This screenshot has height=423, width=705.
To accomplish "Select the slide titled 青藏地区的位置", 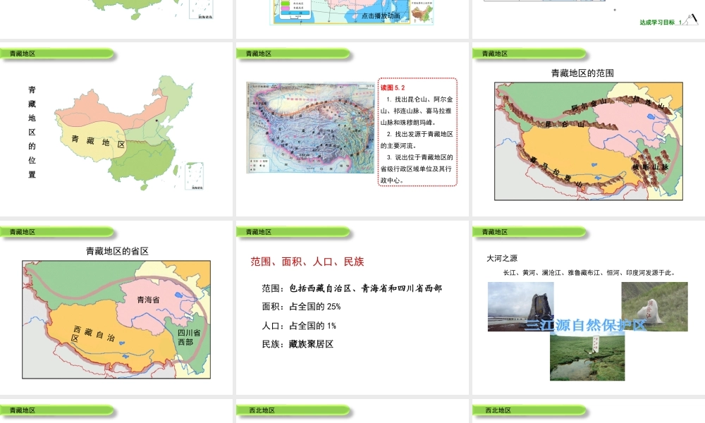I will click(x=116, y=130).
